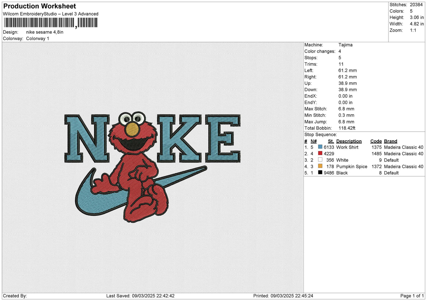
Task: Select the Right value 61.2 mm
Action: point(348,77)
